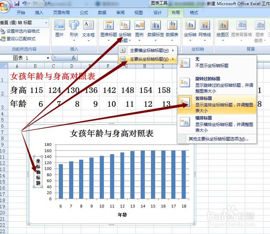Screen dimensions: 270x234
Task: Switch to the Formulas (公式) tab
Action: pos(84,13)
